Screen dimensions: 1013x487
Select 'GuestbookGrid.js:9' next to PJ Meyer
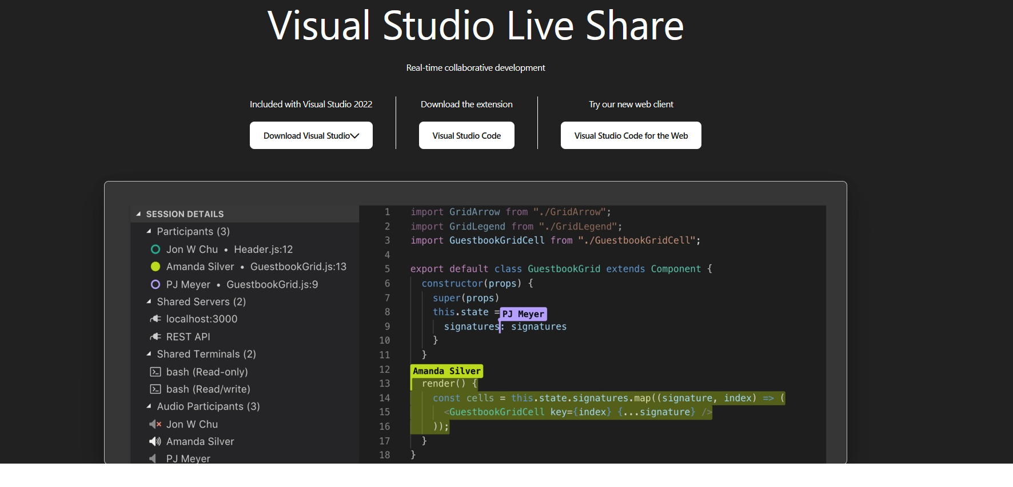click(272, 284)
